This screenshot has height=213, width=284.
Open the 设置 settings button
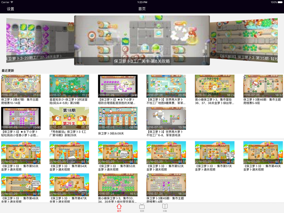click(10, 9)
